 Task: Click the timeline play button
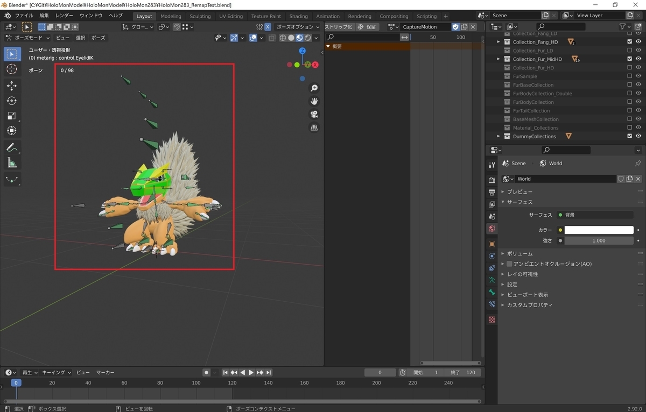pyautogui.click(x=251, y=373)
